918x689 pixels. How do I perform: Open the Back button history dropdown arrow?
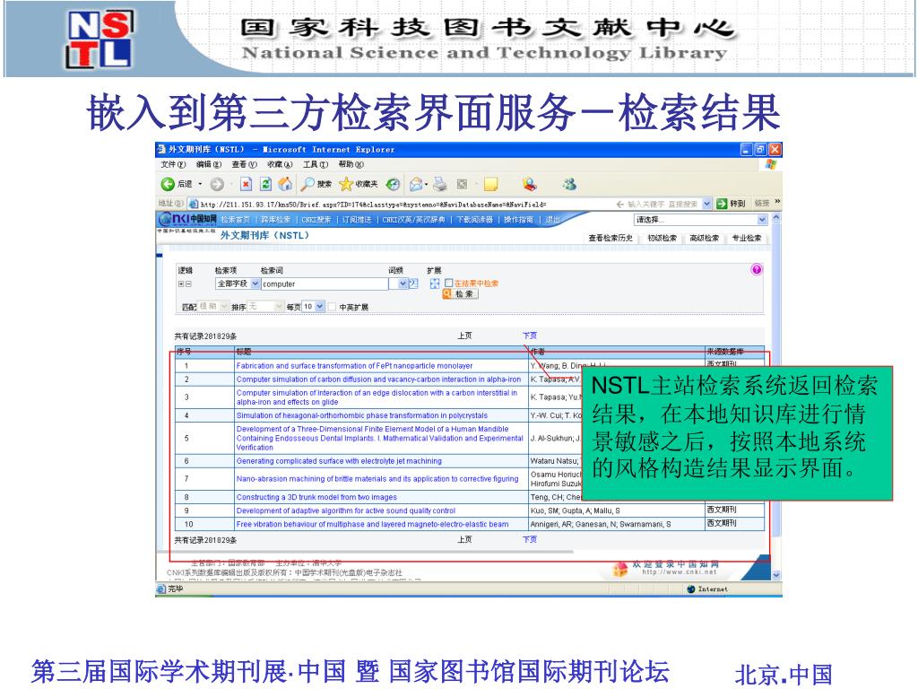(200, 184)
